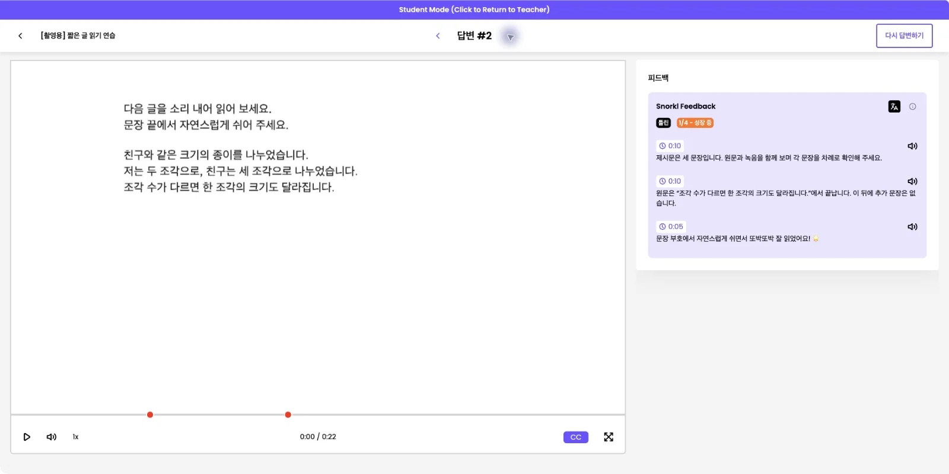Click the sentence 친구와 같은 크기의 종이를 나누었습니다
Viewport: 949px width, 474px height.
[216, 155]
